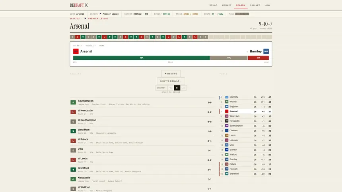Click the 9-10-7 season record
Screen dimensions: 342x192
[x=265, y=24]
